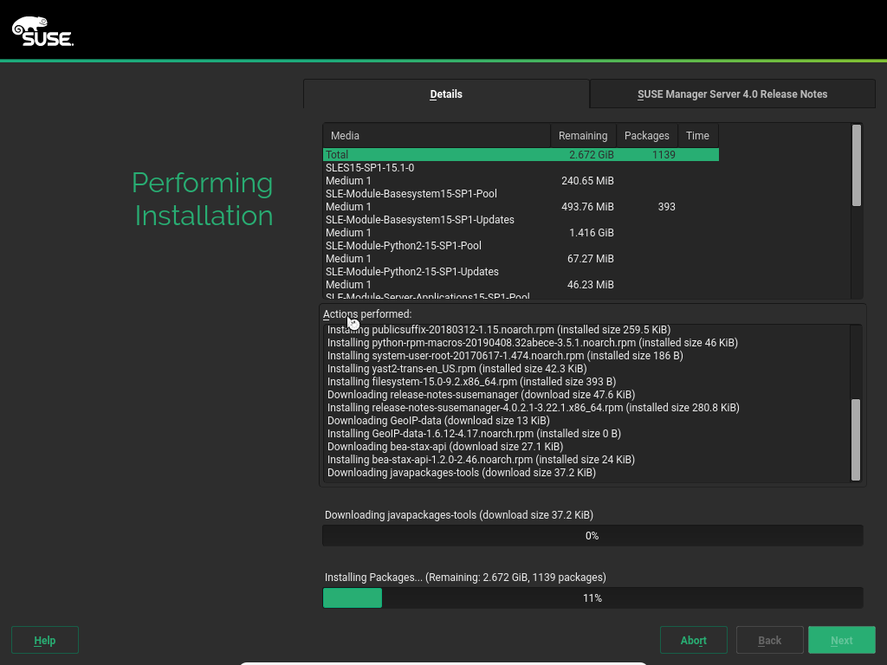Click the actions log vertical scrollbar thumb
This screenshot has height=665, width=887.
(856, 439)
